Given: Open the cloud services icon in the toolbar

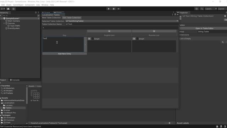Looking at the screenshot, I should (8, 9).
